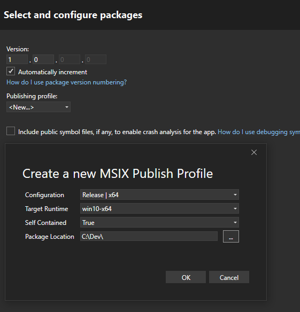Click the Self Contained label text

coord(45,222)
